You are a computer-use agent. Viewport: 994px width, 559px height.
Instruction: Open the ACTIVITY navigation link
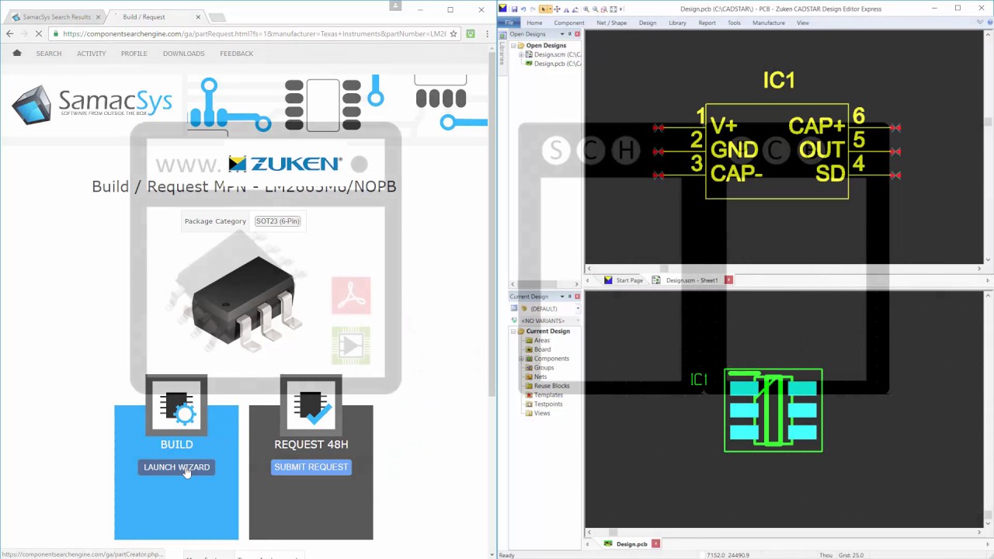[91, 54]
